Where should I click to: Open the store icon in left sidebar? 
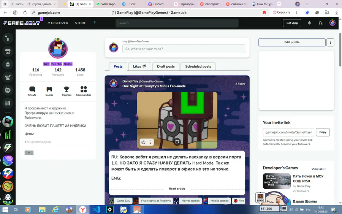(x=8, y=51)
